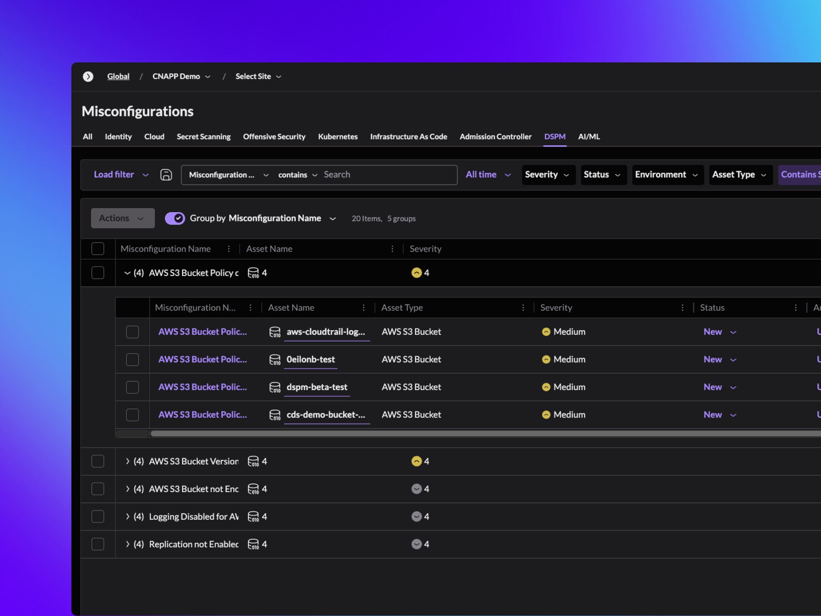Switch to the Cloud tab
This screenshot has width=821, height=616.
(x=154, y=137)
